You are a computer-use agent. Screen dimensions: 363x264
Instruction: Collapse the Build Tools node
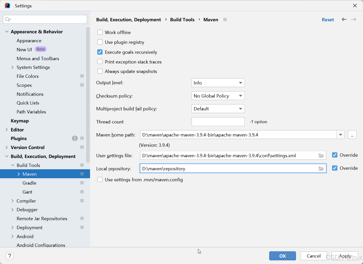(13, 165)
